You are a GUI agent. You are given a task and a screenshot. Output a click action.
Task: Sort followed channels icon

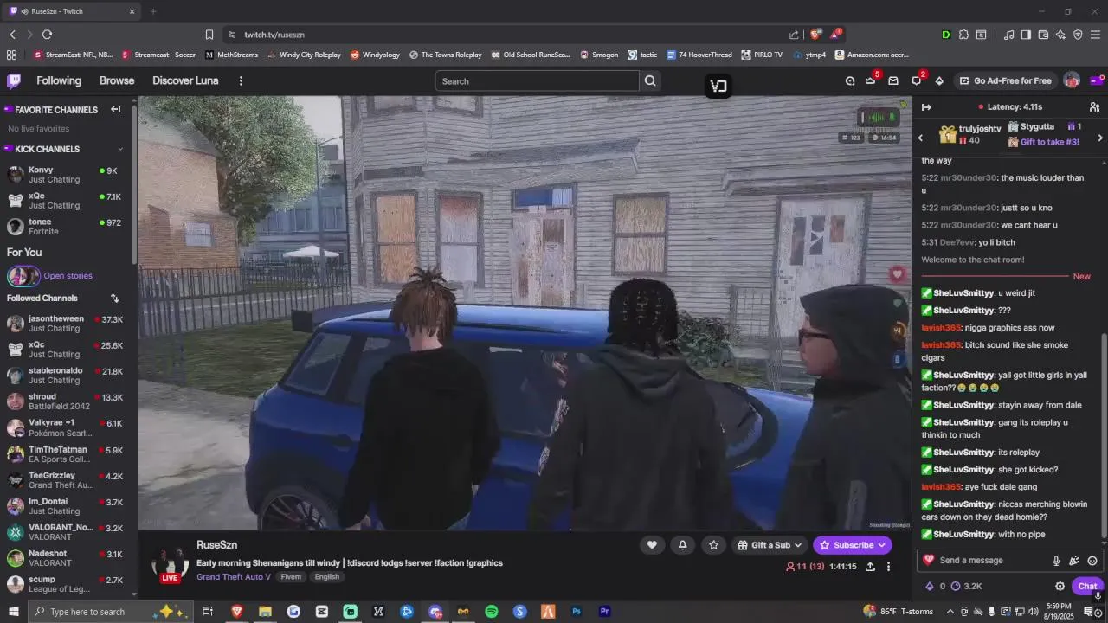[114, 298]
